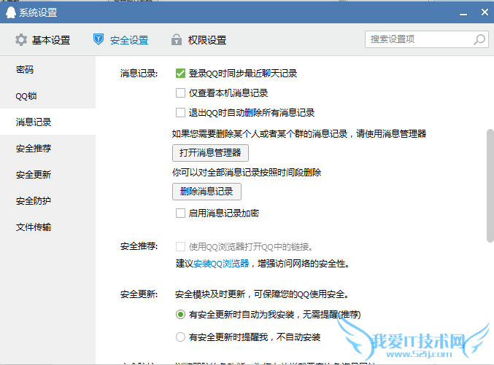Click the blue shield icon beside 安全设置
Screen dimensions: 494x365
coord(99,39)
